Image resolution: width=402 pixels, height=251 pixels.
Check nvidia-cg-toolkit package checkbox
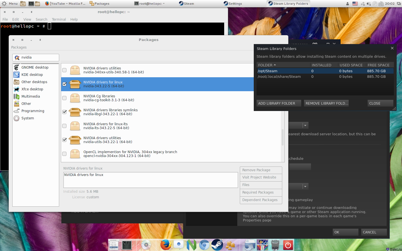click(64, 98)
